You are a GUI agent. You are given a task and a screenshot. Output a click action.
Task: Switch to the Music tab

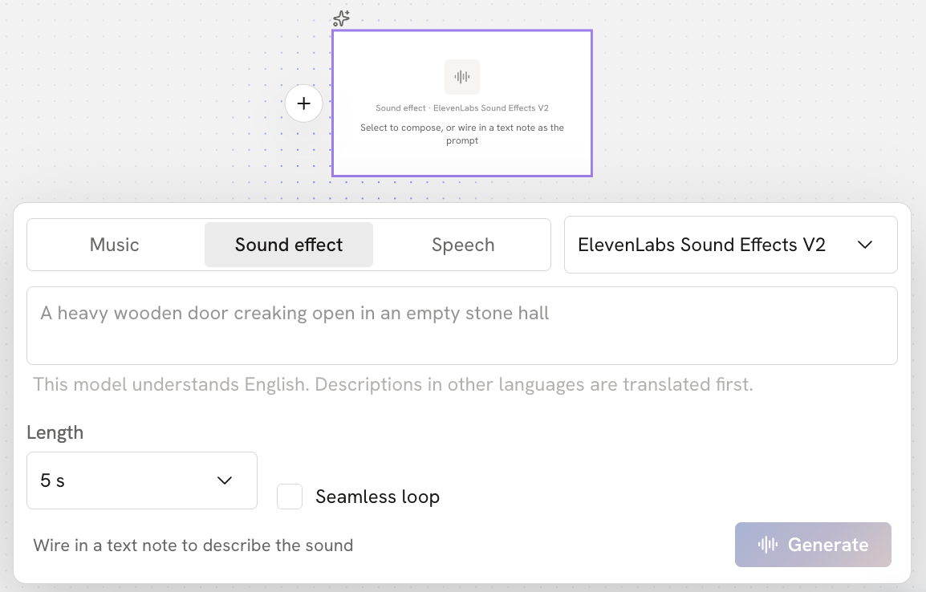[x=115, y=245]
